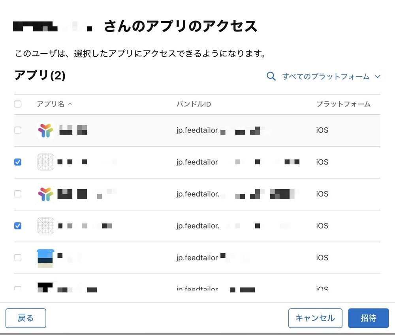
Task: Click placeholder grid icon in fourth row
Action: (45, 226)
